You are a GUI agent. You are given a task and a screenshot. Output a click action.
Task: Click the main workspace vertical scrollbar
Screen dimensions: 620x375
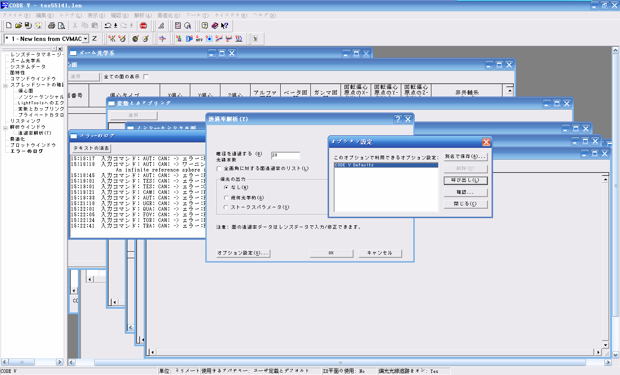616,203
